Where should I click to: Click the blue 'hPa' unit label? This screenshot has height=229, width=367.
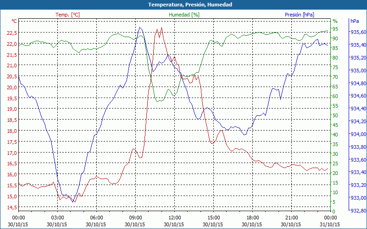pos(355,21)
